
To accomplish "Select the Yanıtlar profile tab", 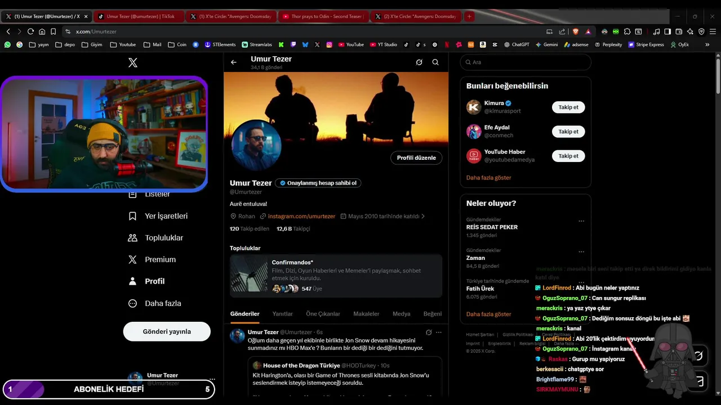I will pos(283,314).
